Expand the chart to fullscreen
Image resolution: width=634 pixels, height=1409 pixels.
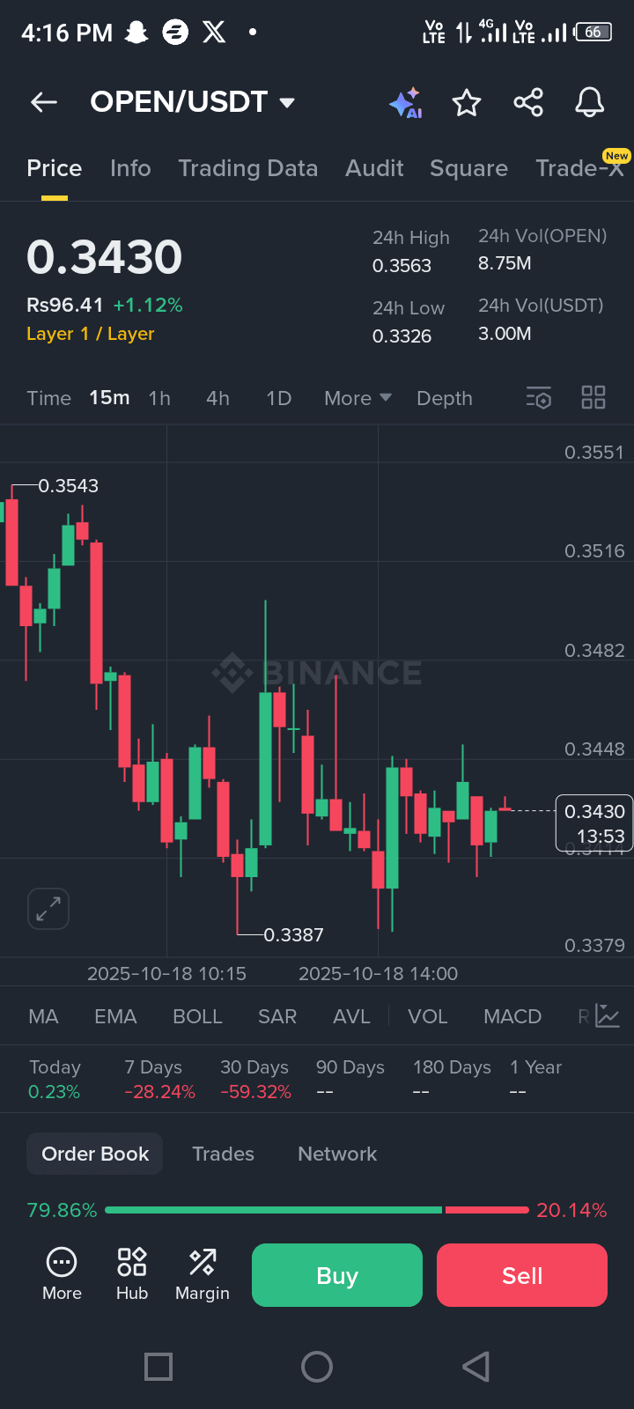48,908
